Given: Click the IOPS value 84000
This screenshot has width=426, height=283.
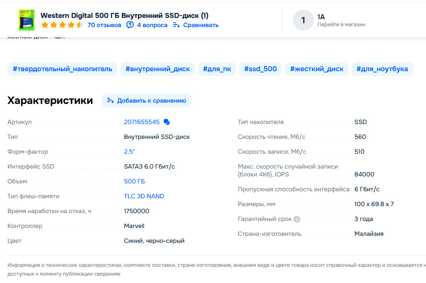Looking at the screenshot, I should 364,175.
